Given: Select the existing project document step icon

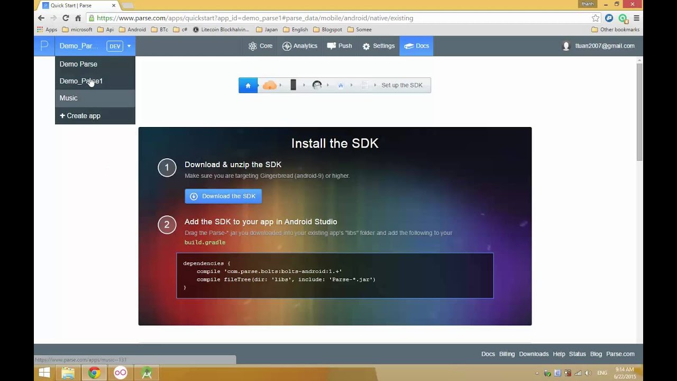Looking at the screenshot, I should (364, 85).
